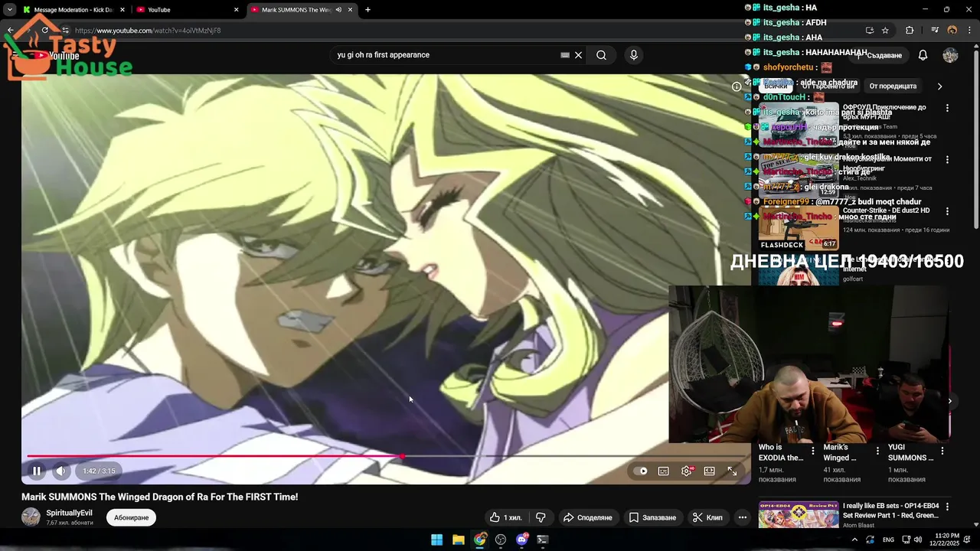Turn on subtitles with the captions button
Image resolution: width=980 pixels, height=551 pixels.
tap(663, 471)
